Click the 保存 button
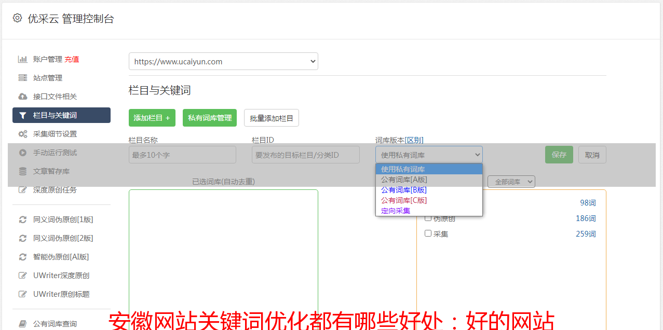Viewport: 663px width, 330px height. 559,155
